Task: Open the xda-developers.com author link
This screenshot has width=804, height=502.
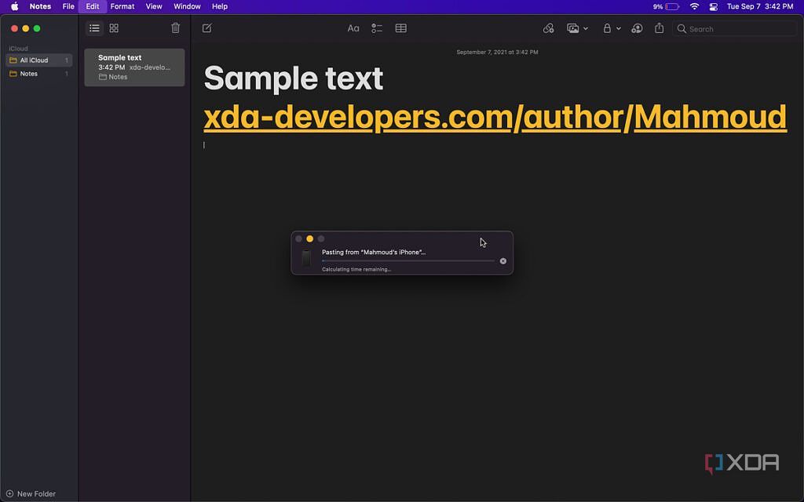Action: coord(495,117)
